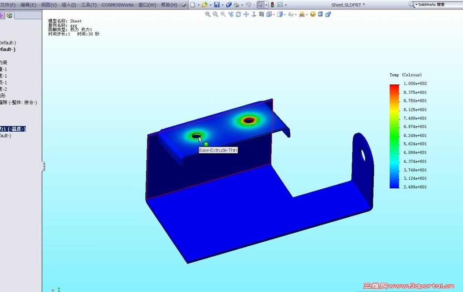Open the COSMOSWorks manager tab icon

coord(10,15)
